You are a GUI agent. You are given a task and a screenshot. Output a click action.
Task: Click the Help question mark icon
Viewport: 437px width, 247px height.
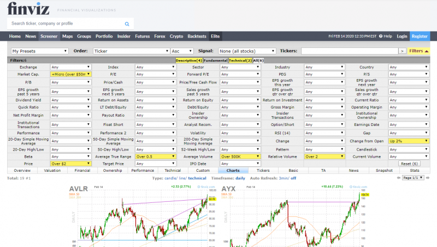click(381, 36)
